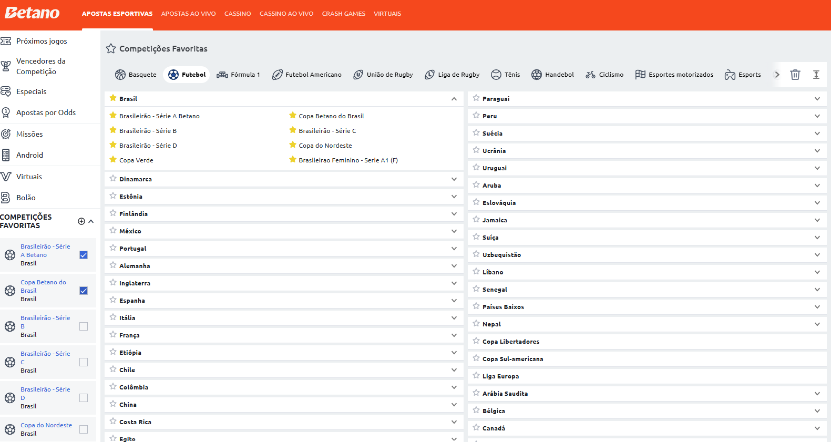Select the Basquete sport filter
This screenshot has width=831, height=442.
click(136, 75)
